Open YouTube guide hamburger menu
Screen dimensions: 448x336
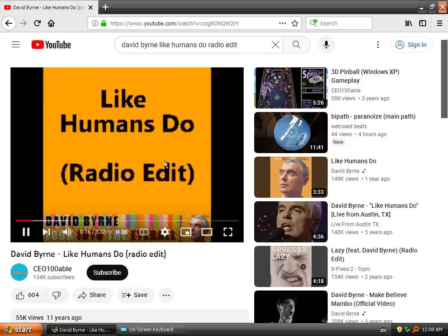[x=16, y=45]
